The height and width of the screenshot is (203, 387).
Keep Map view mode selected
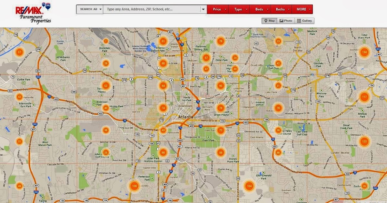(269, 20)
